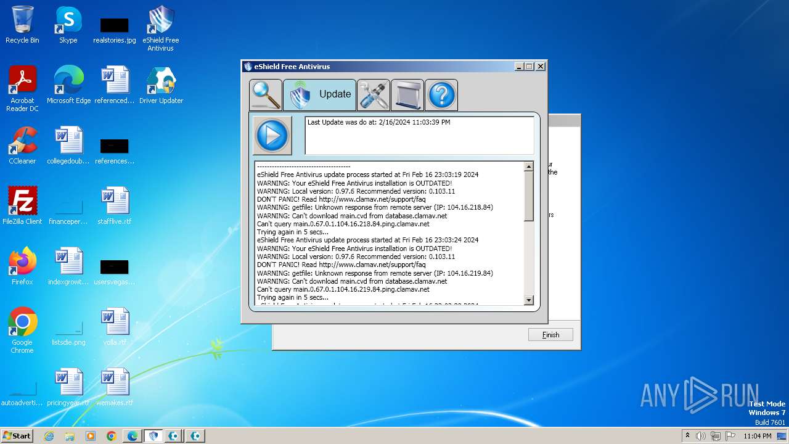Click the taskbar clock showing 11:04 PM

(757, 436)
